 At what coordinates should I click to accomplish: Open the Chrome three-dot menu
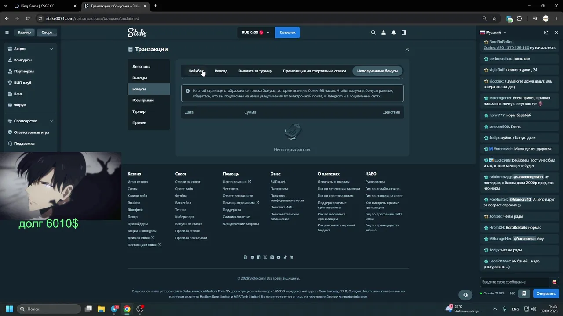(556, 18)
